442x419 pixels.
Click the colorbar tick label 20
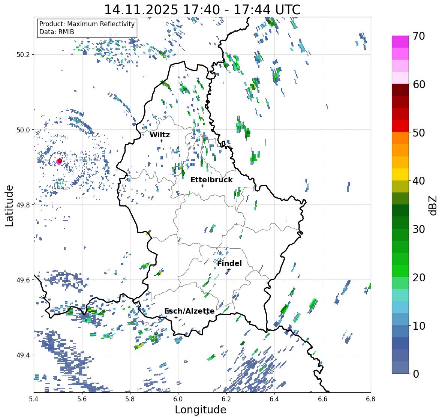[x=419, y=277]
